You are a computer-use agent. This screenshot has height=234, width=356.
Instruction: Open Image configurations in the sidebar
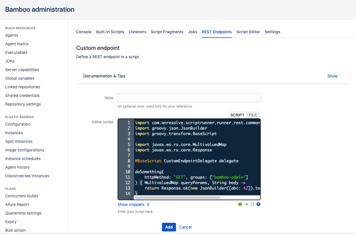(x=25, y=150)
